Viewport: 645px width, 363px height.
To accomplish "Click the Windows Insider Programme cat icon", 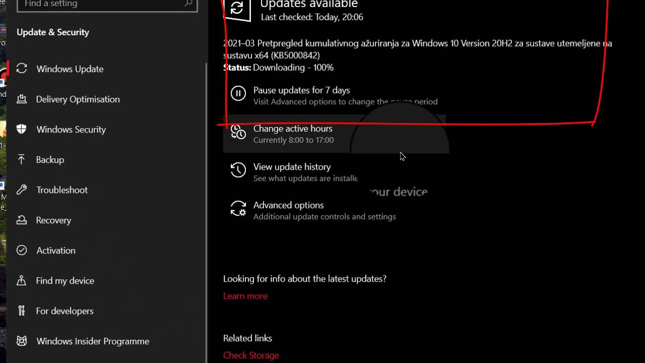I will click(22, 341).
